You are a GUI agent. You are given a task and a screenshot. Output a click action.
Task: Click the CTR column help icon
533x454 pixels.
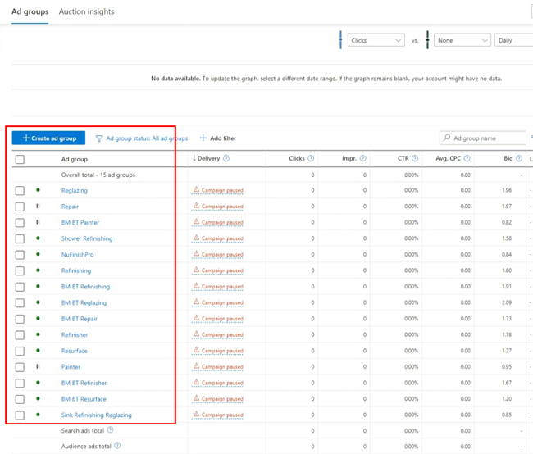point(415,158)
